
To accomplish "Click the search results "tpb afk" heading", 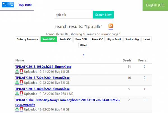I will pyautogui.click(x=78, y=26).
